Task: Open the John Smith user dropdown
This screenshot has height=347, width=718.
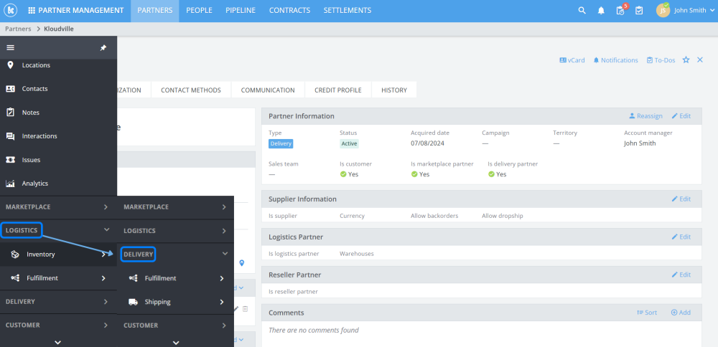Action: (694, 11)
